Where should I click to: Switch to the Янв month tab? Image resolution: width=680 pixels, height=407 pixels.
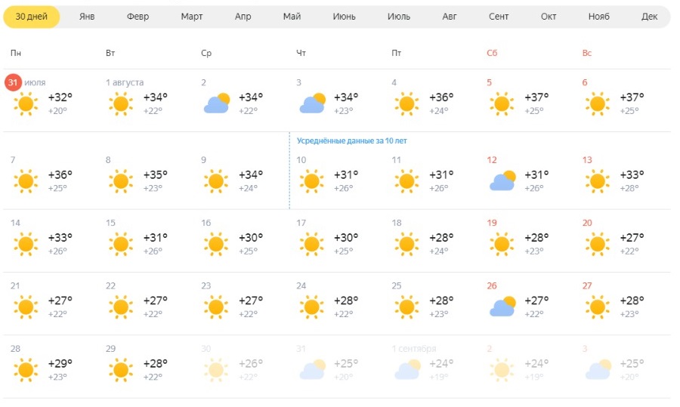tap(87, 17)
